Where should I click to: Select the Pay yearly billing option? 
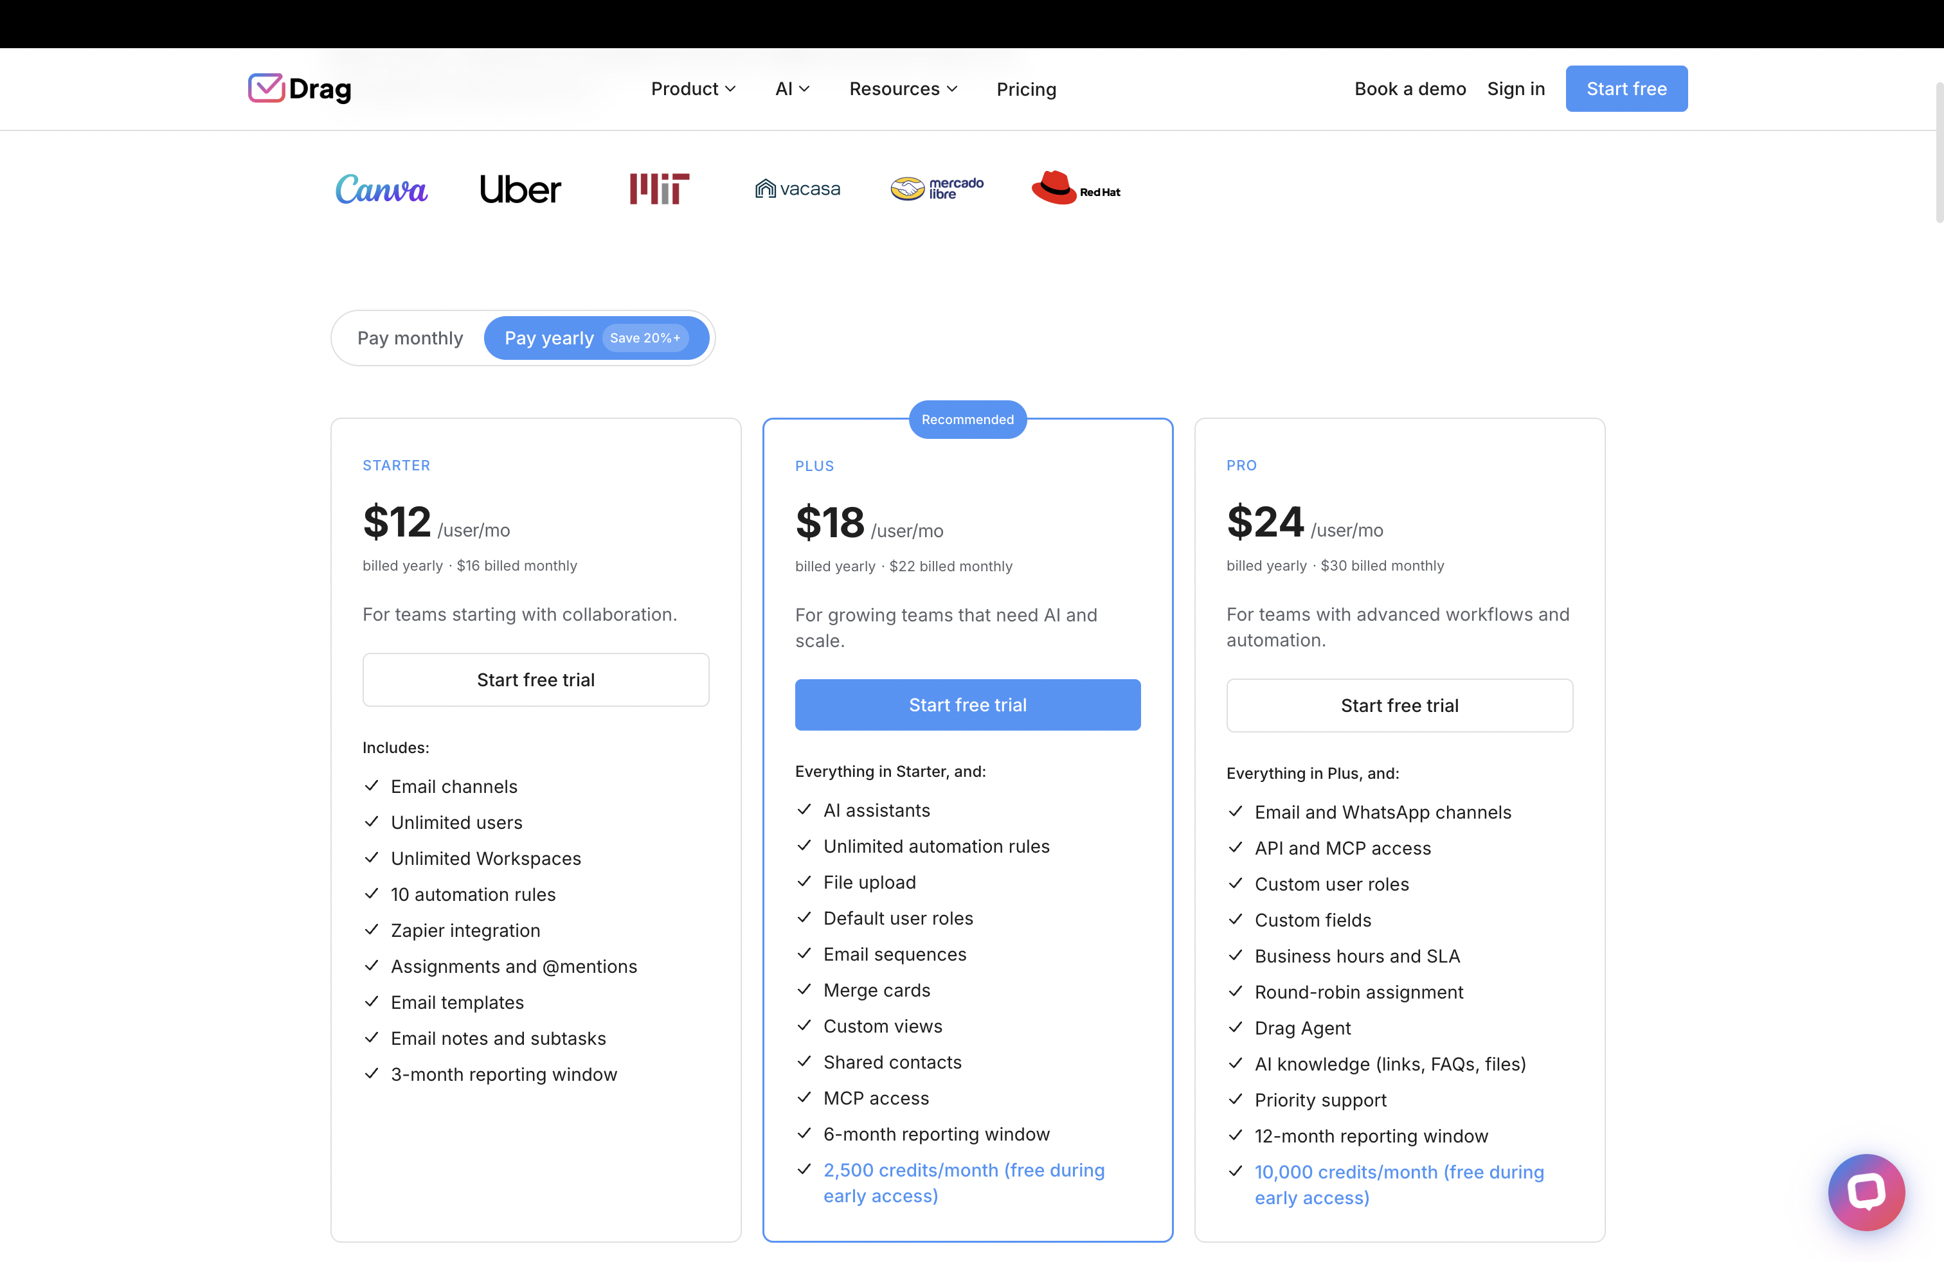click(597, 338)
